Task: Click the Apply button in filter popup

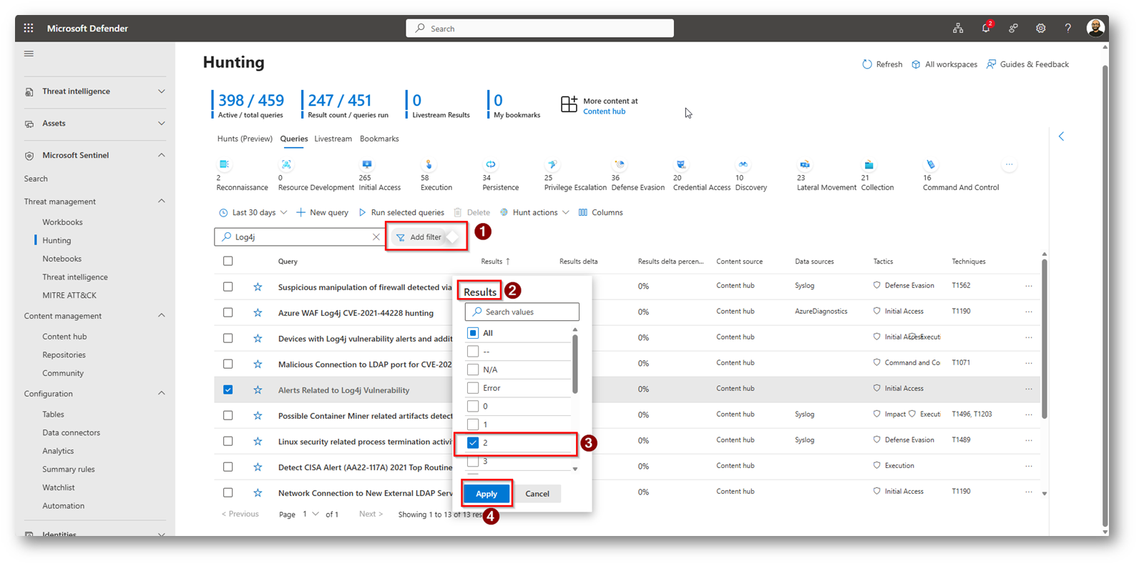Action: (487, 494)
